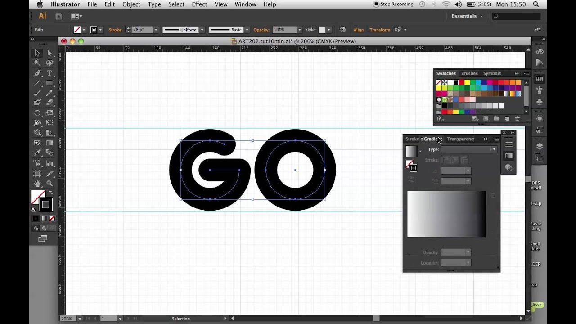The height and width of the screenshot is (324, 576).
Task: Select the Direct Selection tool
Action: pyautogui.click(x=49, y=53)
